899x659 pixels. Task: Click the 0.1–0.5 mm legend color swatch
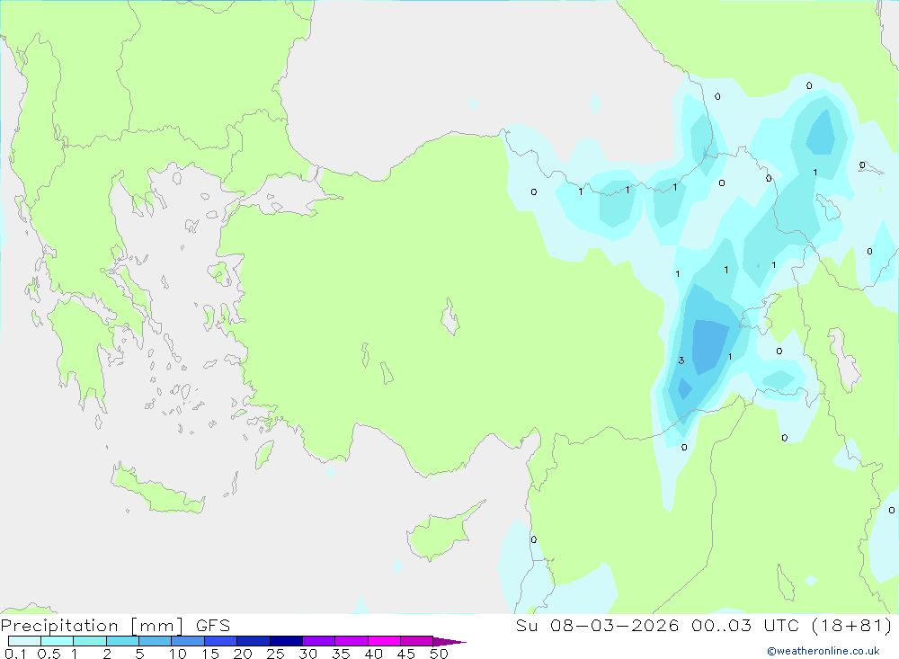(24, 641)
